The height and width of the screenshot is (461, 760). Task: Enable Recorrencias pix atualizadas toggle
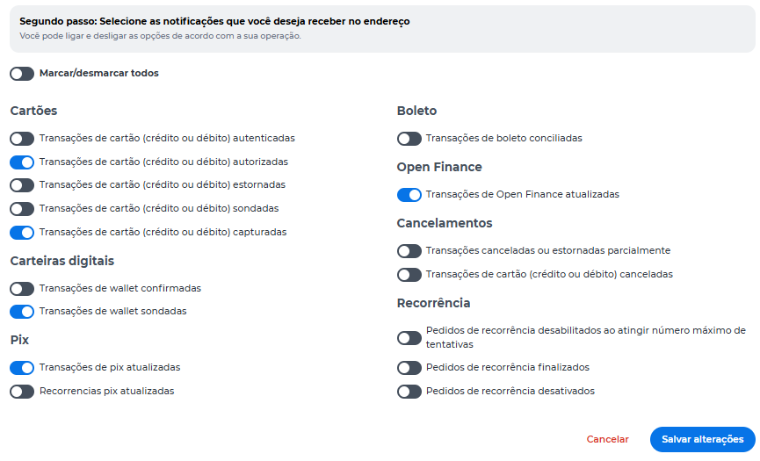pyautogui.click(x=22, y=392)
